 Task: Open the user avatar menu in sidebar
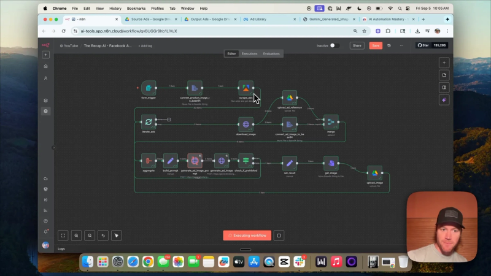point(45,245)
